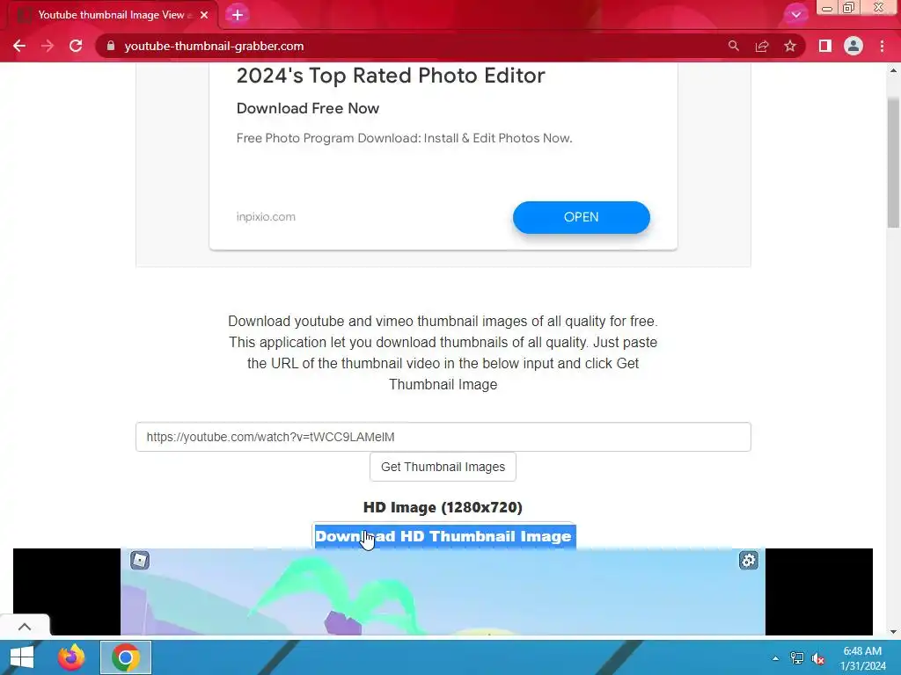This screenshot has width=901, height=675.
Task: Open Chrome's three-dot menu
Action: [882, 46]
